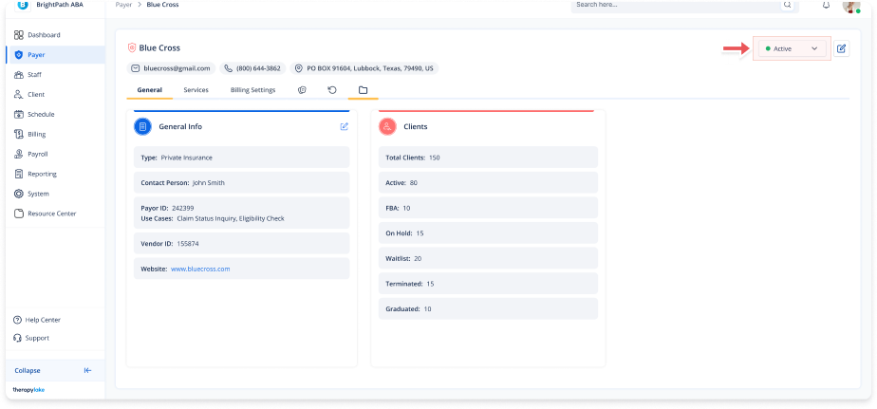Open the Billing sidebar item
This screenshot has width=877, height=409.
pos(55,135)
